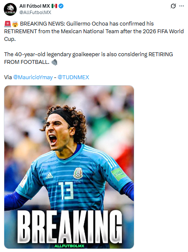188x252 pixels.
Task: Visit the @TUDNMEX mention
Action: 73,77
